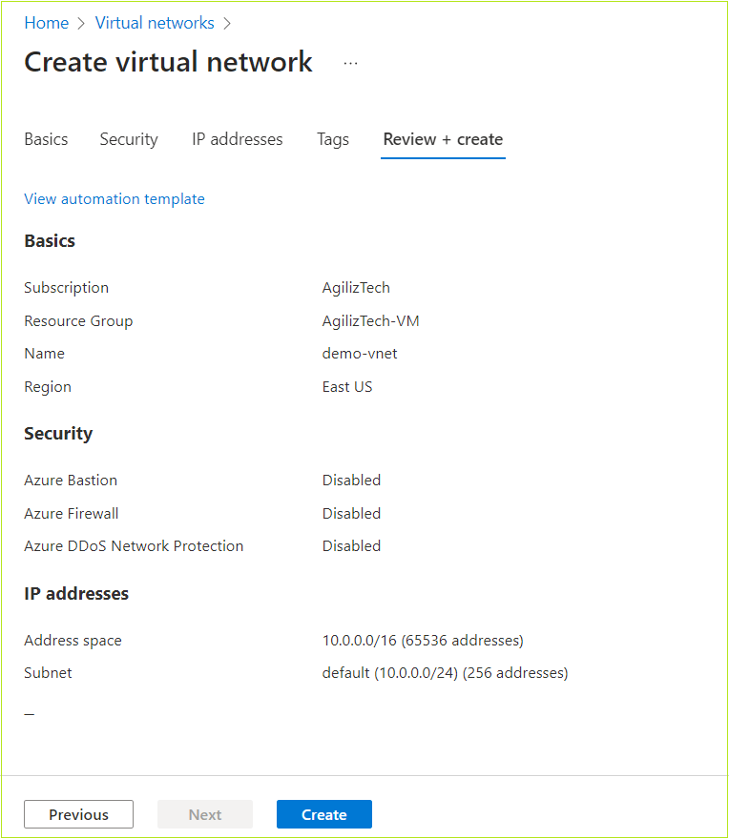Go to the Tags tab

point(332,139)
